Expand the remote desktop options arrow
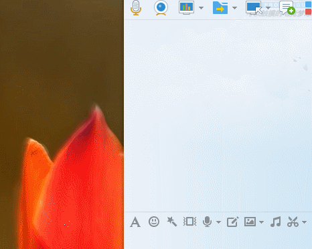The width and height of the screenshot is (312, 249). [x=268, y=8]
